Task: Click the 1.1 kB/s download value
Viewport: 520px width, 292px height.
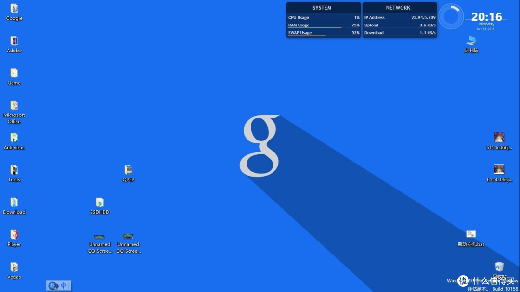Action: tap(428, 33)
